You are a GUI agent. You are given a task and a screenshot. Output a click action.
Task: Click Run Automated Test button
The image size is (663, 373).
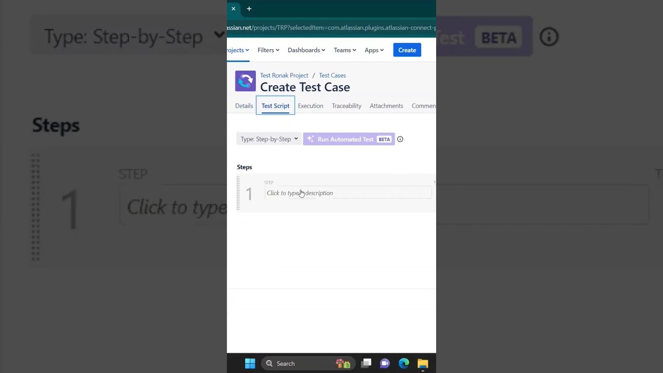pos(349,139)
